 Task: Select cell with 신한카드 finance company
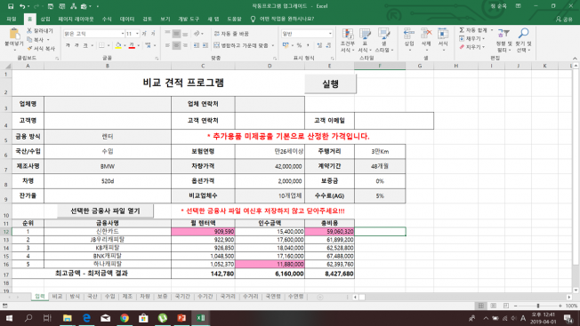click(108, 232)
